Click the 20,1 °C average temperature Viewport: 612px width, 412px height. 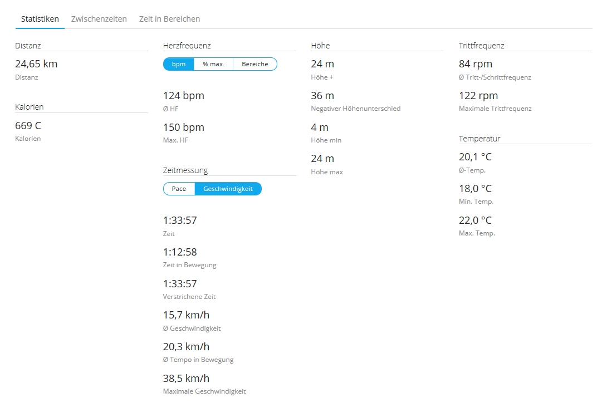[475, 157]
